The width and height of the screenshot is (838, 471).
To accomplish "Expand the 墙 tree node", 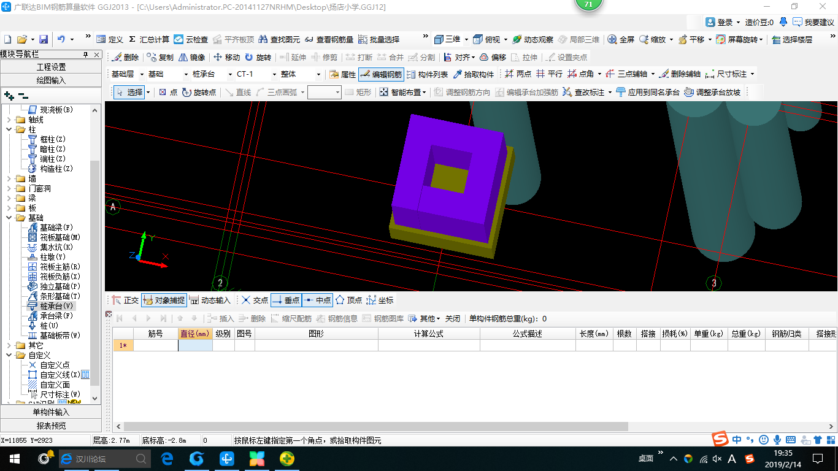I will [x=9, y=178].
